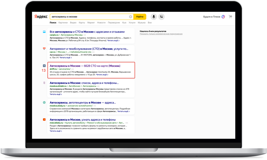Screen dimensions: 267x160
Task: Open the three-dot menu next to moskva.kitabi.ru URL
Action: point(98,86)
